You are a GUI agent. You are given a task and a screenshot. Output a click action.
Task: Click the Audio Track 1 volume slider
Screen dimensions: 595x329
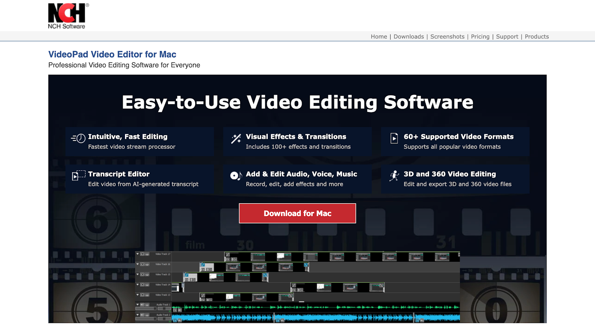click(146, 309)
